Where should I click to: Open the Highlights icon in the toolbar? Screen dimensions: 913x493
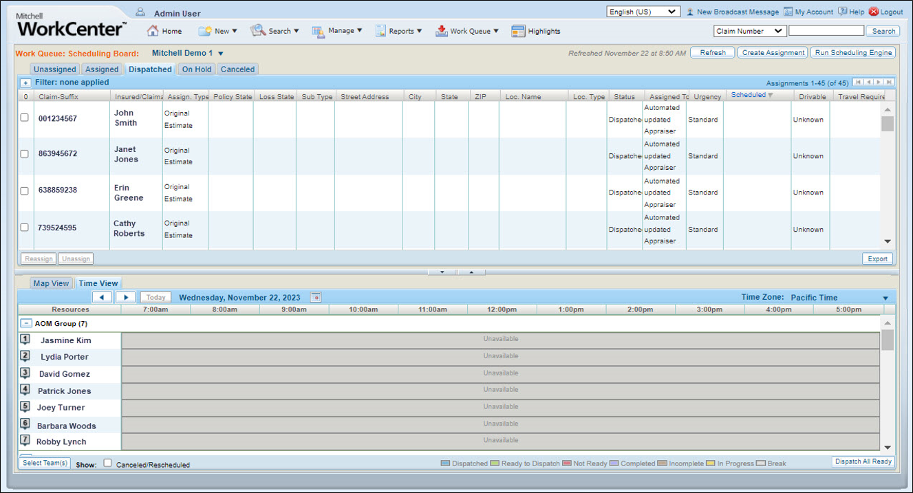[x=518, y=31]
